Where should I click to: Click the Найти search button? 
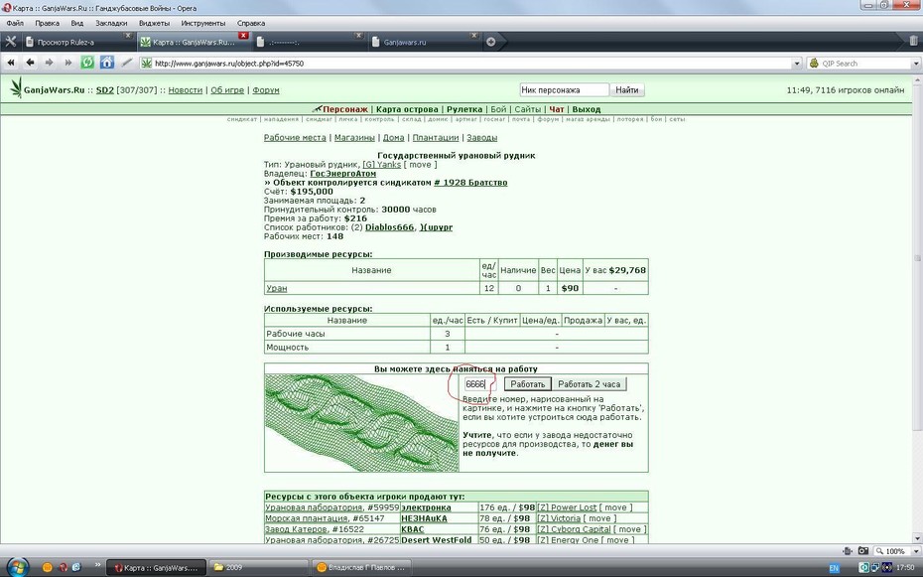click(x=627, y=90)
